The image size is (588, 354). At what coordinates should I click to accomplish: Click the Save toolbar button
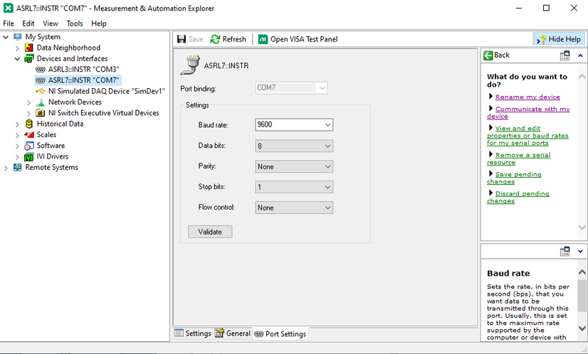pyautogui.click(x=190, y=39)
